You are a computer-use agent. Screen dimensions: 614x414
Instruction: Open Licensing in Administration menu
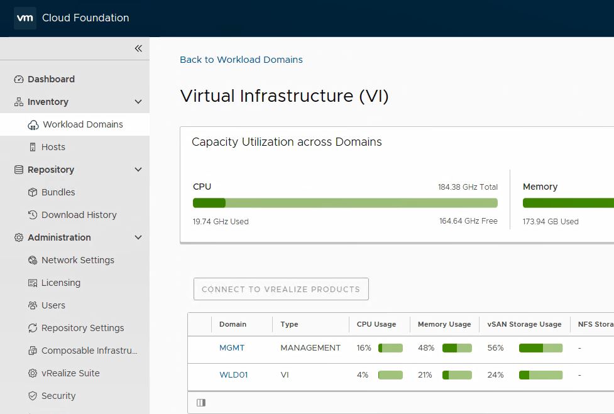tap(60, 283)
